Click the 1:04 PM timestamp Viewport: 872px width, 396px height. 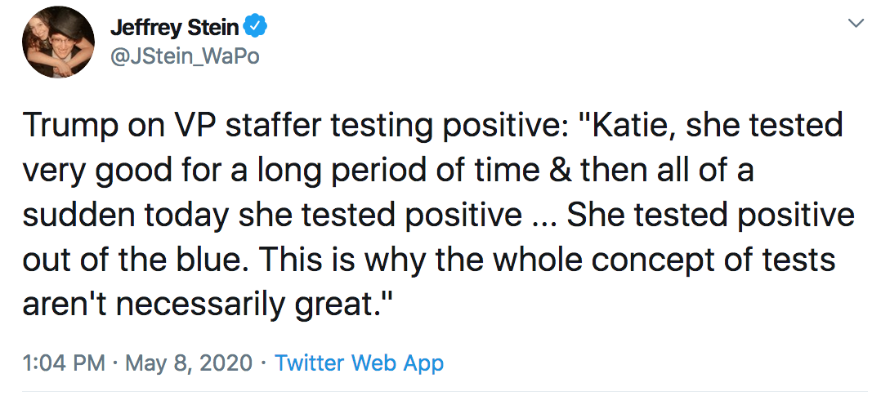tap(64, 363)
